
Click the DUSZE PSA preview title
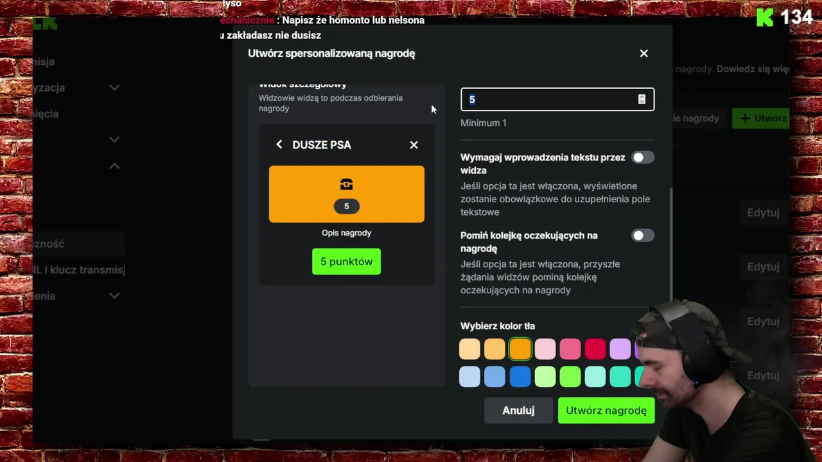(x=322, y=145)
